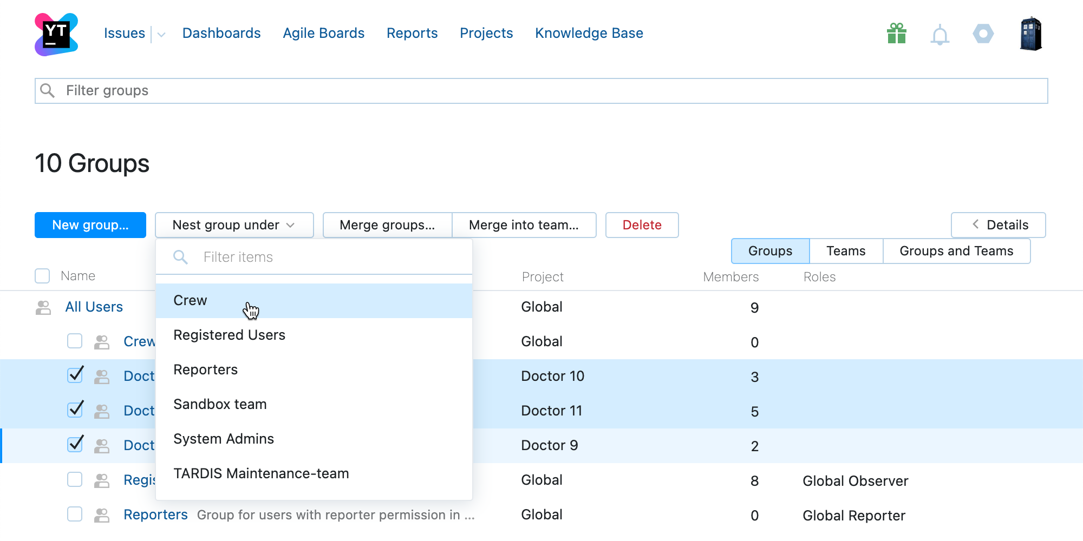Viewport: 1083px width, 541px height.
Task: Click the magnifier icon in Filter groups bar
Action: pos(48,91)
